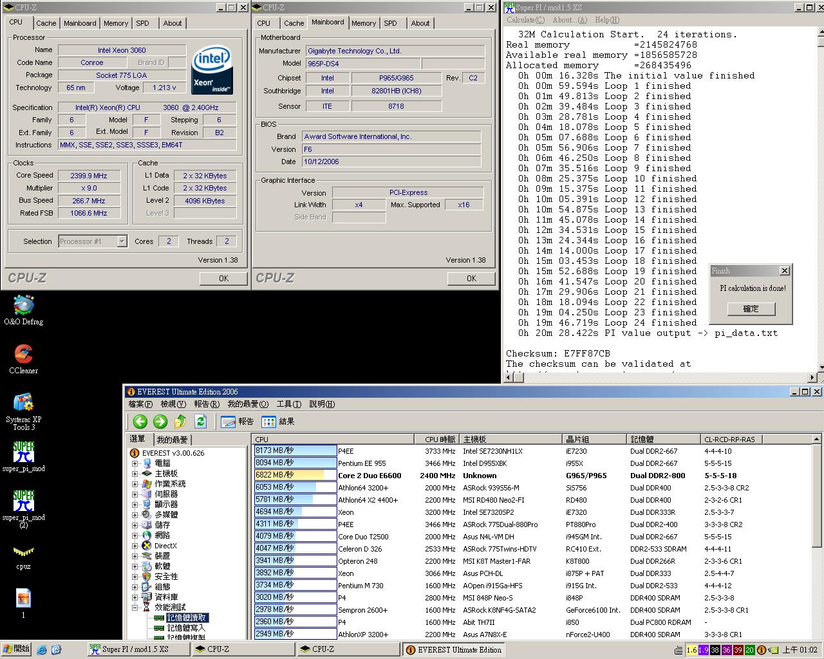Switch to 我的最愛 favorites tab in EVEREST
This screenshot has width=824, height=659.
point(172,440)
